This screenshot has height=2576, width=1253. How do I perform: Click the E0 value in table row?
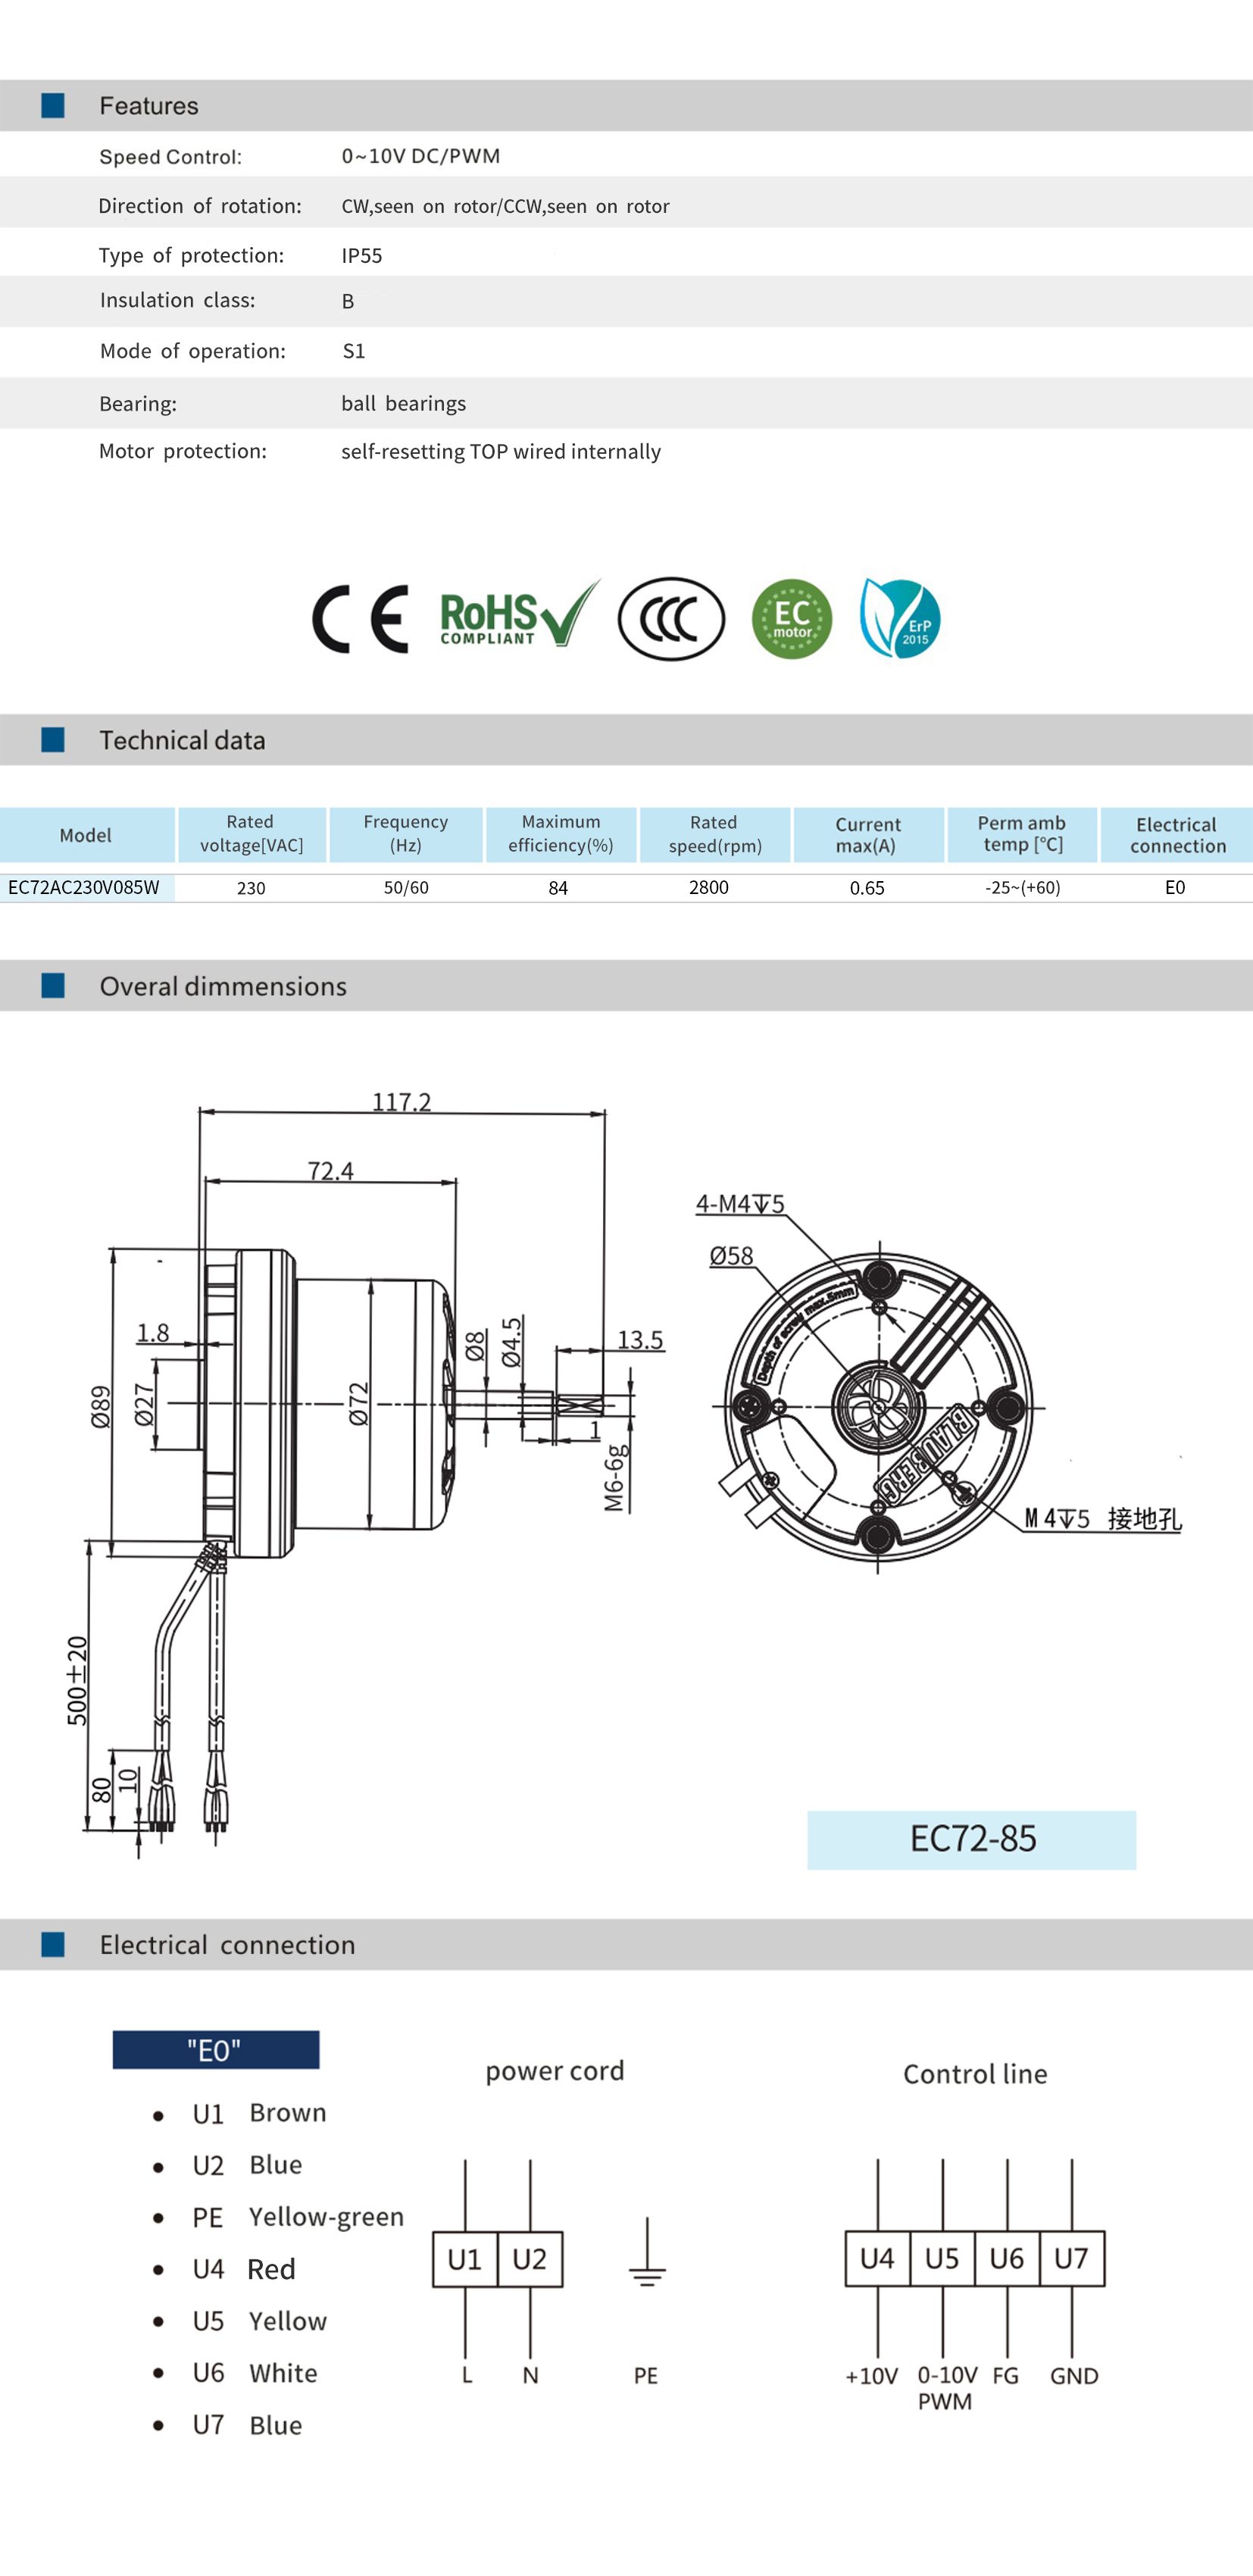(1175, 887)
